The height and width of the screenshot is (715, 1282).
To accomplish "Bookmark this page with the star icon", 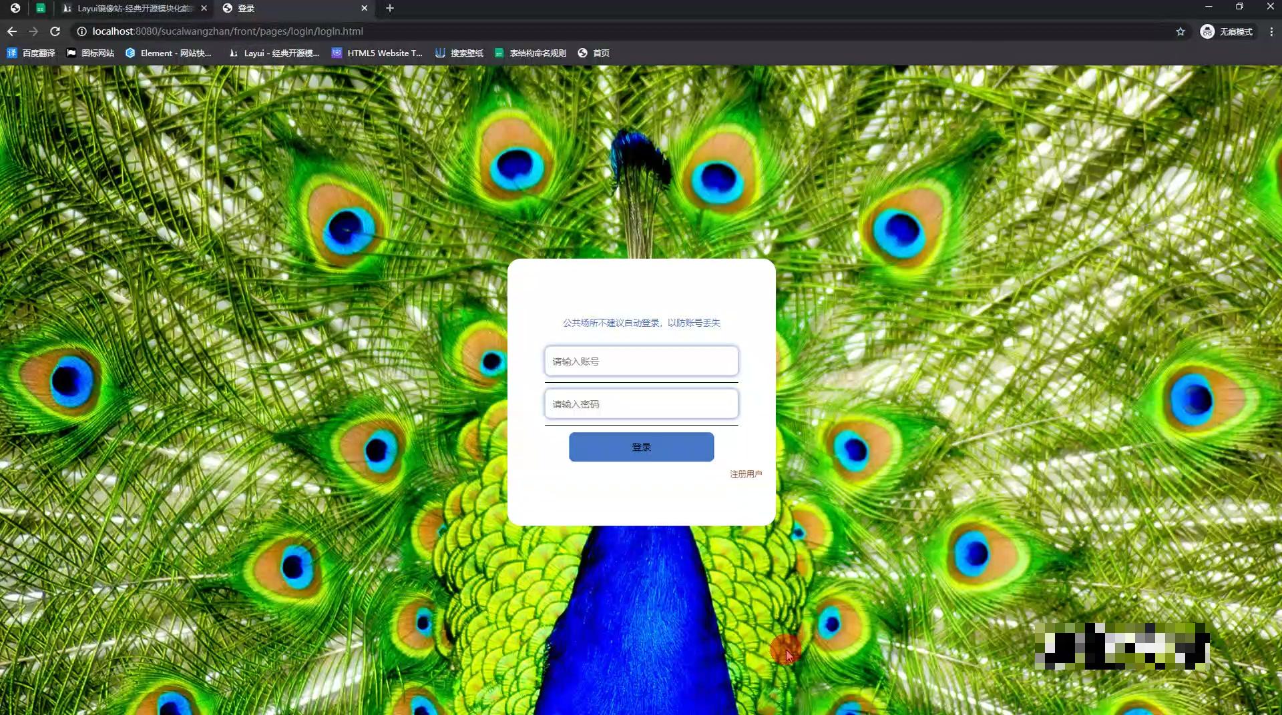I will click(x=1181, y=31).
